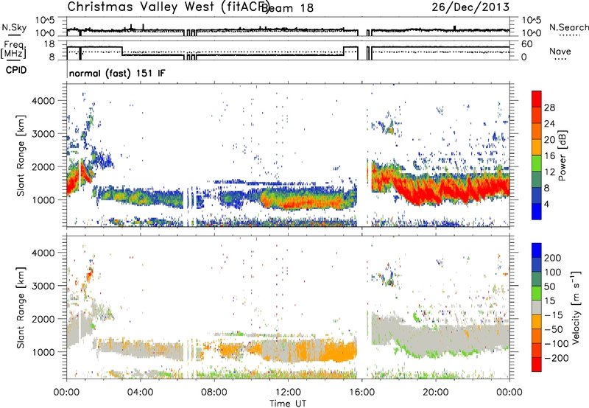
Task: Click the "20:00" time axis label
Action: tap(435, 393)
